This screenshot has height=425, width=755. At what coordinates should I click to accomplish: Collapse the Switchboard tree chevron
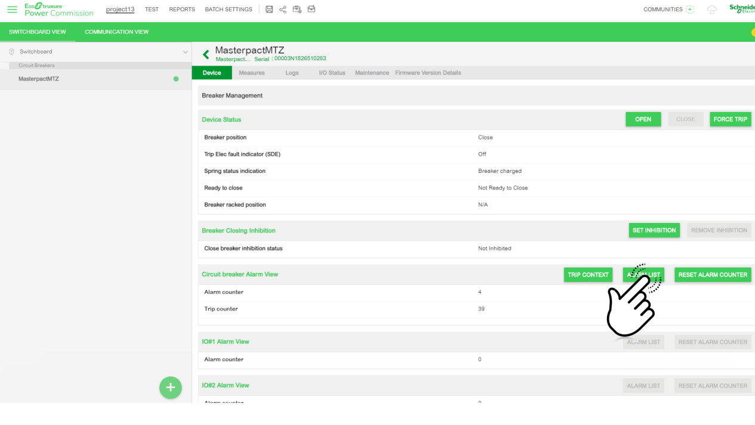(x=185, y=52)
